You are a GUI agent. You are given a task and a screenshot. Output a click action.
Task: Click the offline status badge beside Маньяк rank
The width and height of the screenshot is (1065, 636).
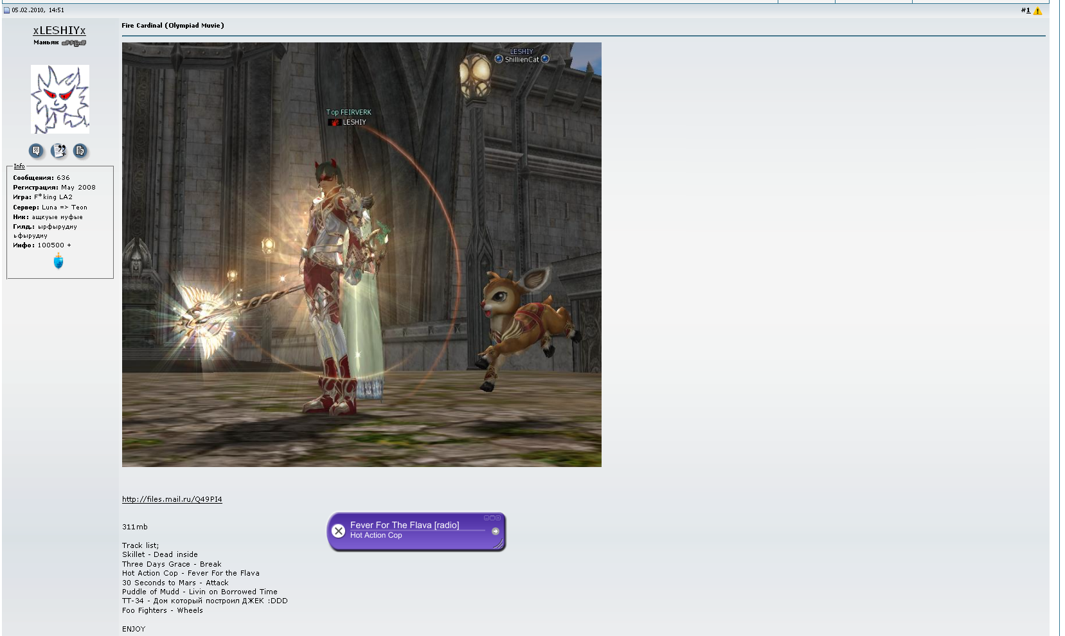pos(74,43)
